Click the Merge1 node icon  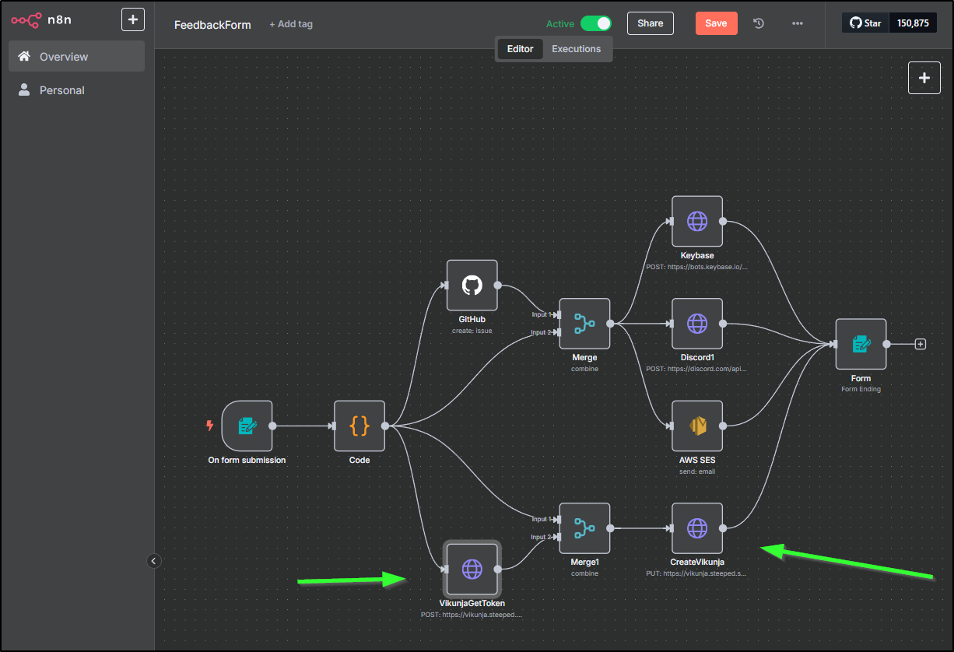click(x=584, y=528)
